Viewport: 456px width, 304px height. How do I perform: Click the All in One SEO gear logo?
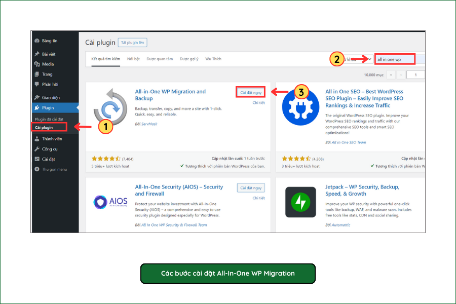[300, 108]
